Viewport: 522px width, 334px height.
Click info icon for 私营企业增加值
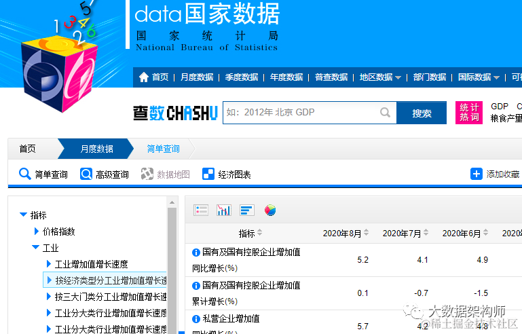click(196, 319)
